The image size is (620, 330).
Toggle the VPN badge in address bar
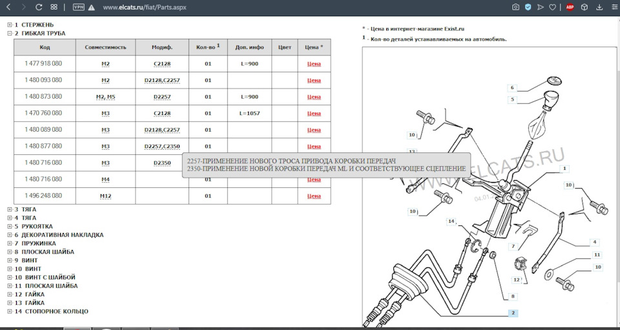pyautogui.click(x=79, y=7)
